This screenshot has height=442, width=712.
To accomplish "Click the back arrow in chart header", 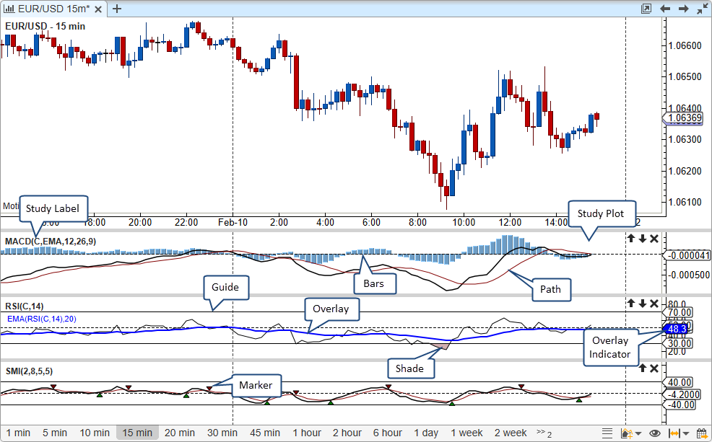I will point(664,9).
